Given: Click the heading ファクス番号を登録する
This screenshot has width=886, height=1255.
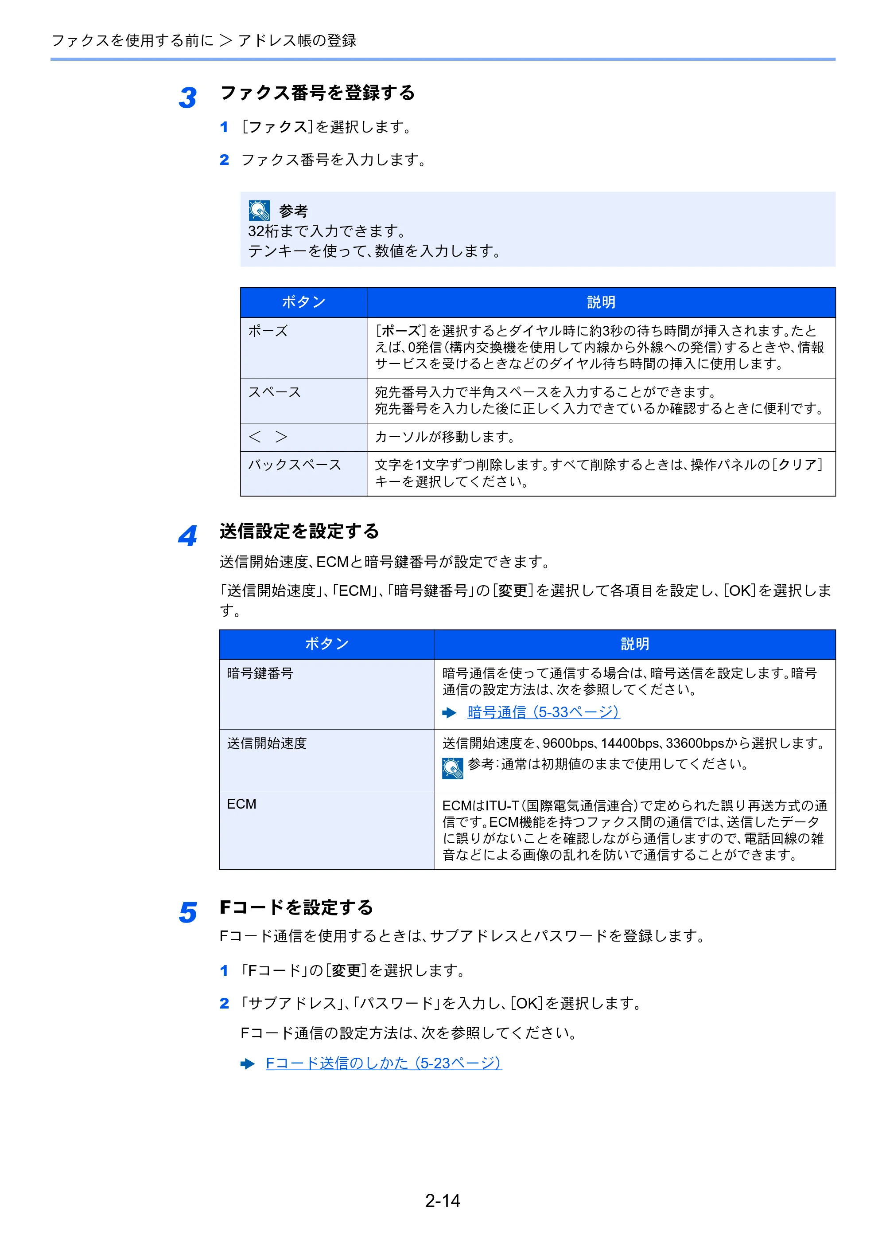Looking at the screenshot, I should pyautogui.click(x=317, y=93).
